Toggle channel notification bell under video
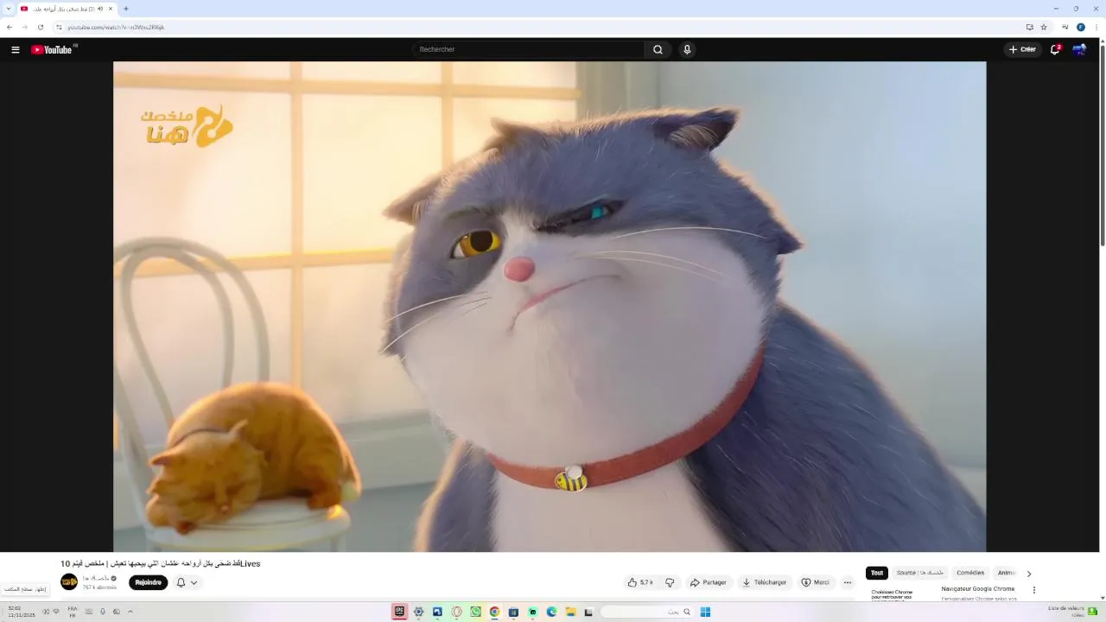 point(181,582)
